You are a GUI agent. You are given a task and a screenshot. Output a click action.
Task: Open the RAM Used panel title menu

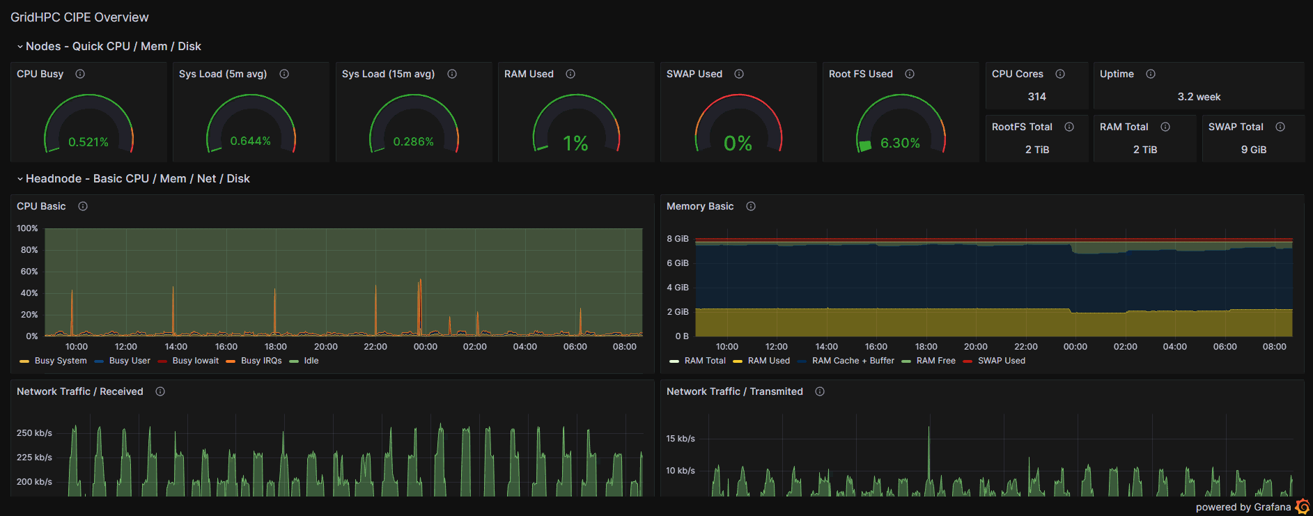tap(529, 74)
